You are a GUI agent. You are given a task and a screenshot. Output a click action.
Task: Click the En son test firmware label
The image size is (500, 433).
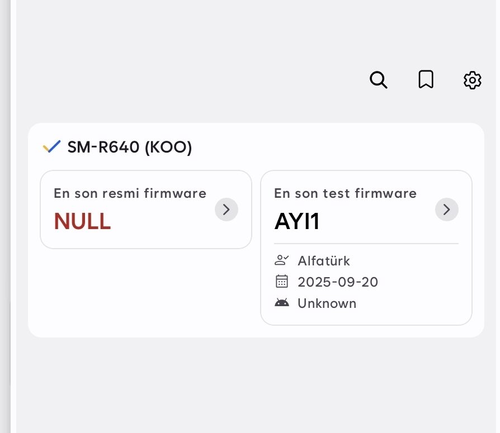[345, 193]
